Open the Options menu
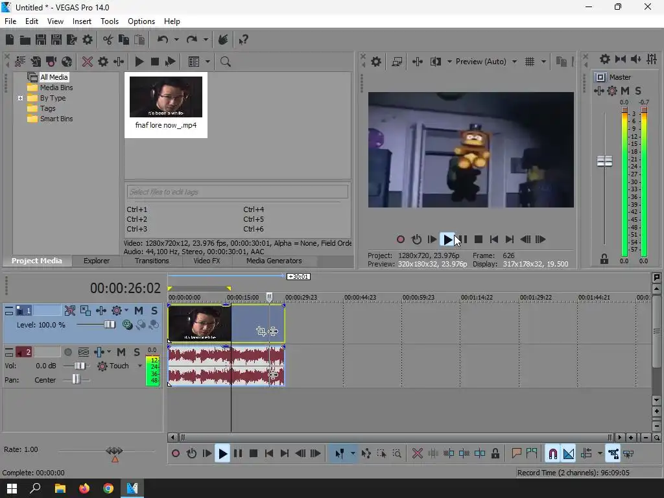This screenshot has width=664, height=498. 141,21
